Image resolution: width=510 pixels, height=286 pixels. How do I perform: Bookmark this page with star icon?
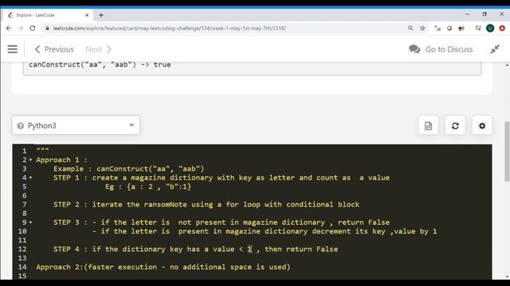pos(422,29)
